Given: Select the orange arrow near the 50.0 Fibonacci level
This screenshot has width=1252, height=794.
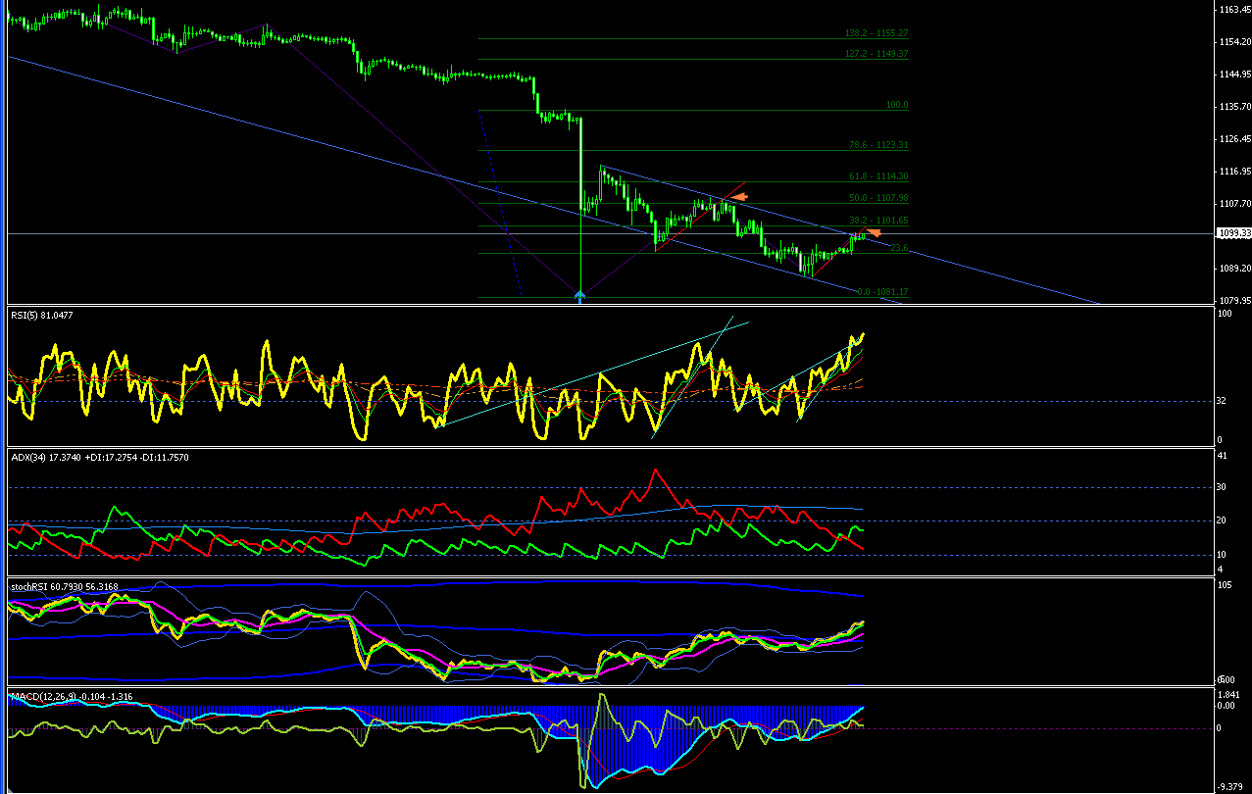Looking at the screenshot, I should (x=740, y=197).
